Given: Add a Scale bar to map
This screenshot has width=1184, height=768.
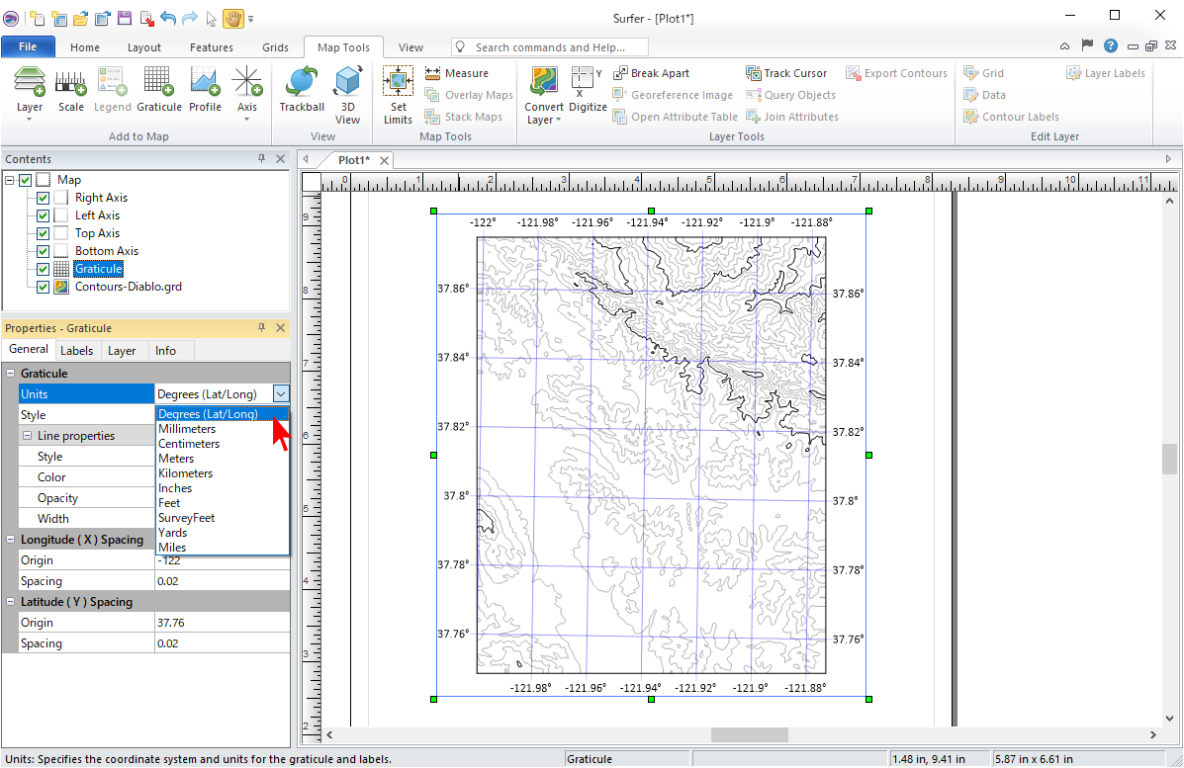Looking at the screenshot, I should 71,89.
